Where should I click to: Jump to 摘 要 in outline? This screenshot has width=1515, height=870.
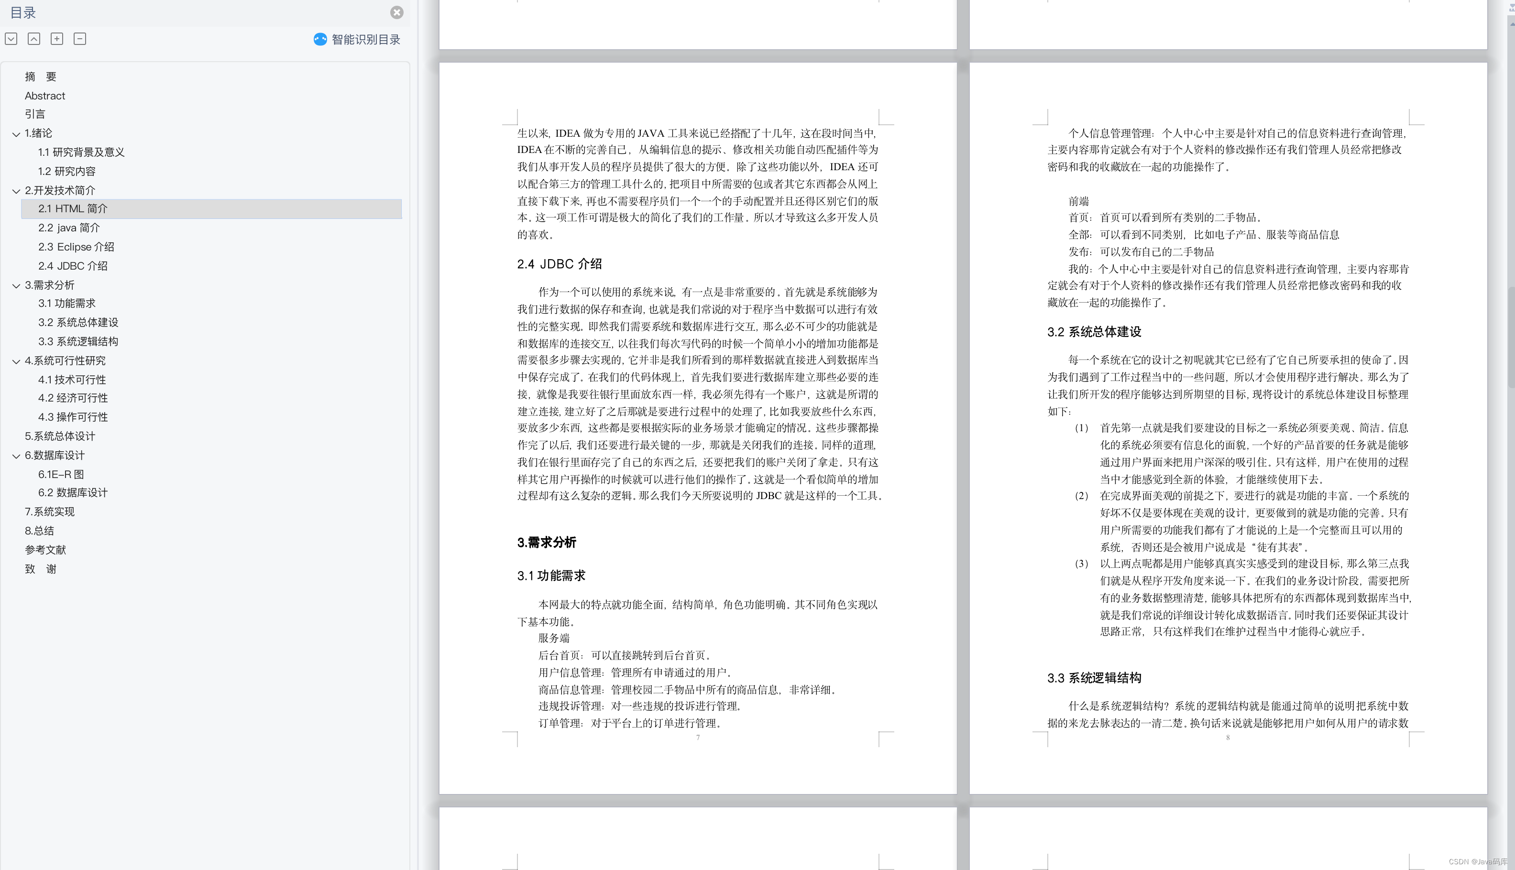[x=41, y=76]
